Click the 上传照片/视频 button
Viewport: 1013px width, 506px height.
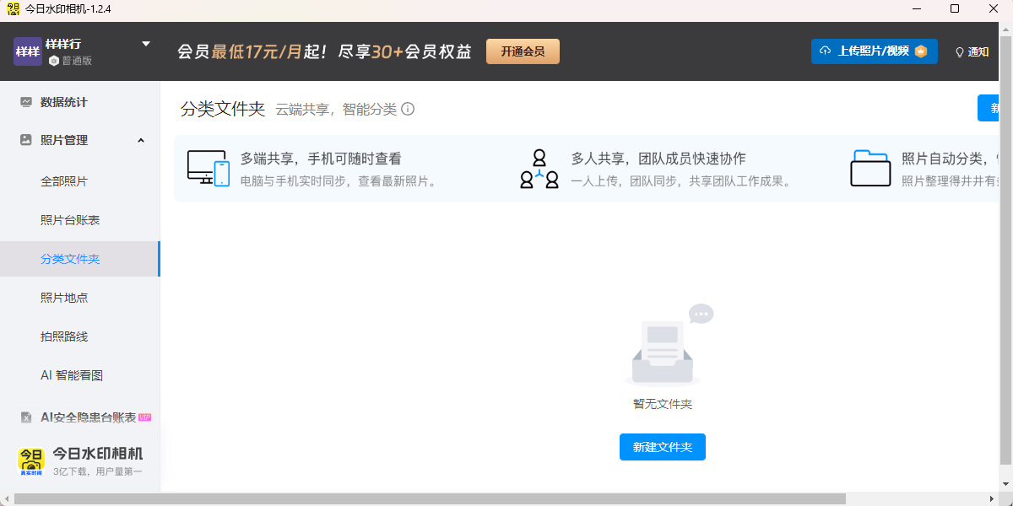point(874,51)
